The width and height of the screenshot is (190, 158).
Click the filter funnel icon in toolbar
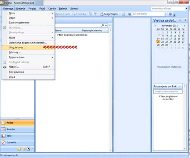[x=96, y=14]
